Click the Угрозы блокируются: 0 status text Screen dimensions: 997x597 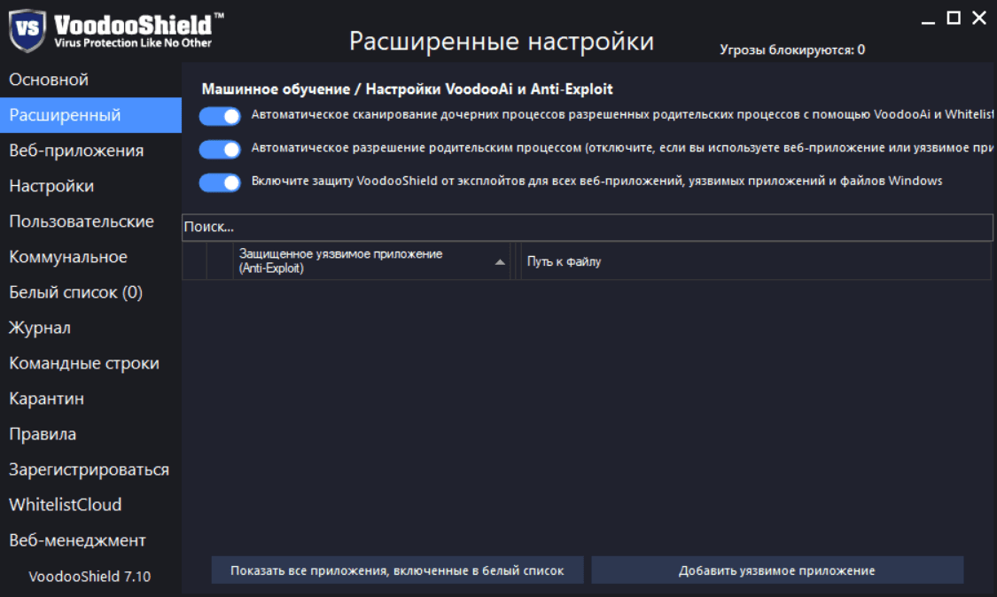792,50
